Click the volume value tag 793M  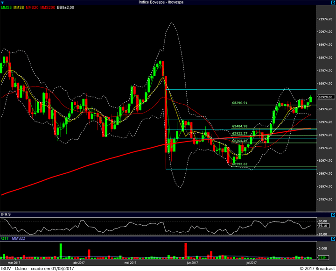coord(323,257)
